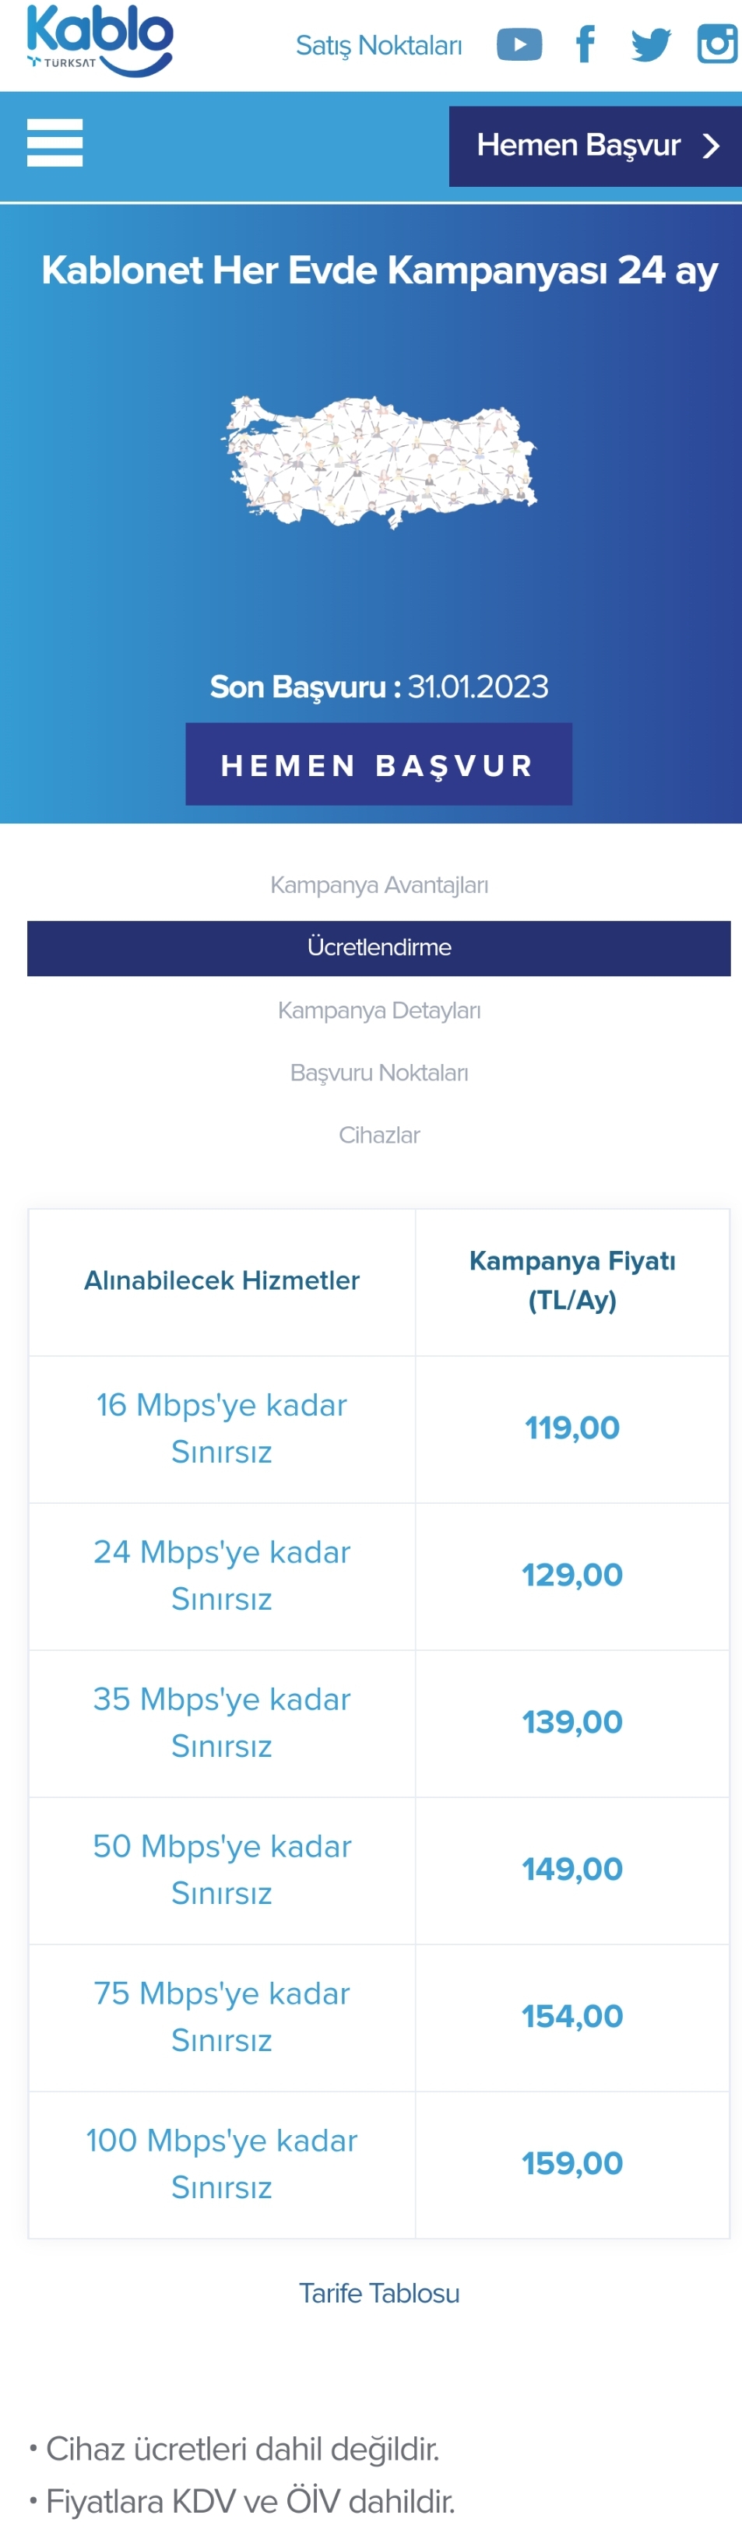The height and width of the screenshot is (2536, 742).
Task: Select the 16 Mbps'ye kadar Sınırsız plan
Action: click(221, 1428)
